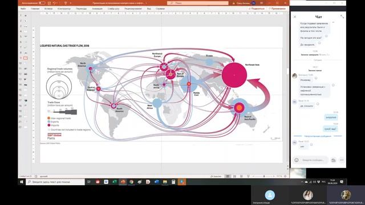Close the chat panel with the X
Screen dimensions: 365x205
(295, 17)
